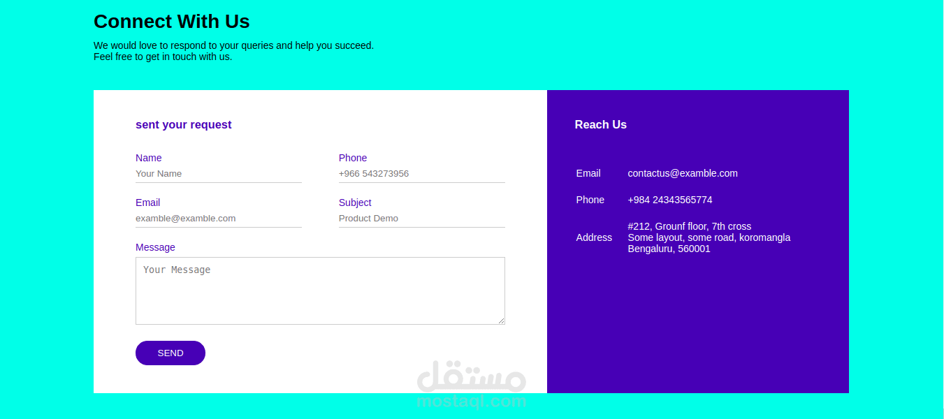Select phone number +984 24343565774
This screenshot has height=419, width=944.
670,200
